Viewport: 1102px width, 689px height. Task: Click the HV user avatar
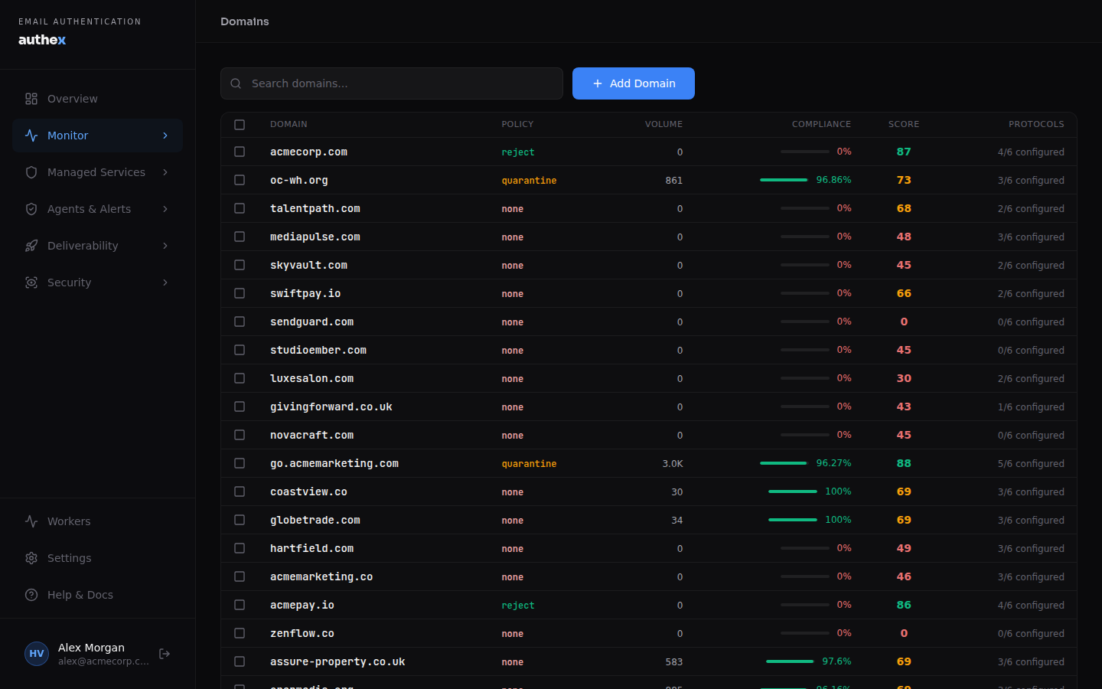(37, 654)
